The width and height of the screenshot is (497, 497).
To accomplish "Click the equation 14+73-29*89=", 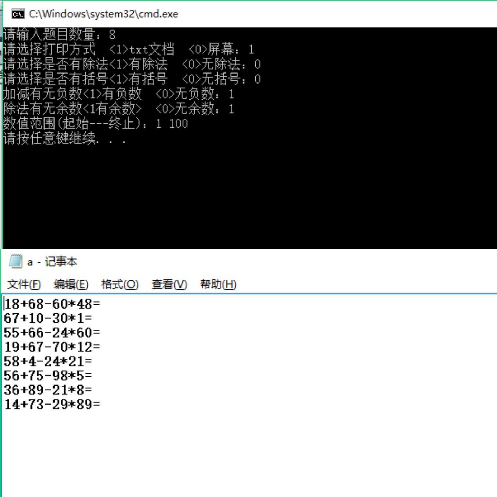I will [x=52, y=404].
